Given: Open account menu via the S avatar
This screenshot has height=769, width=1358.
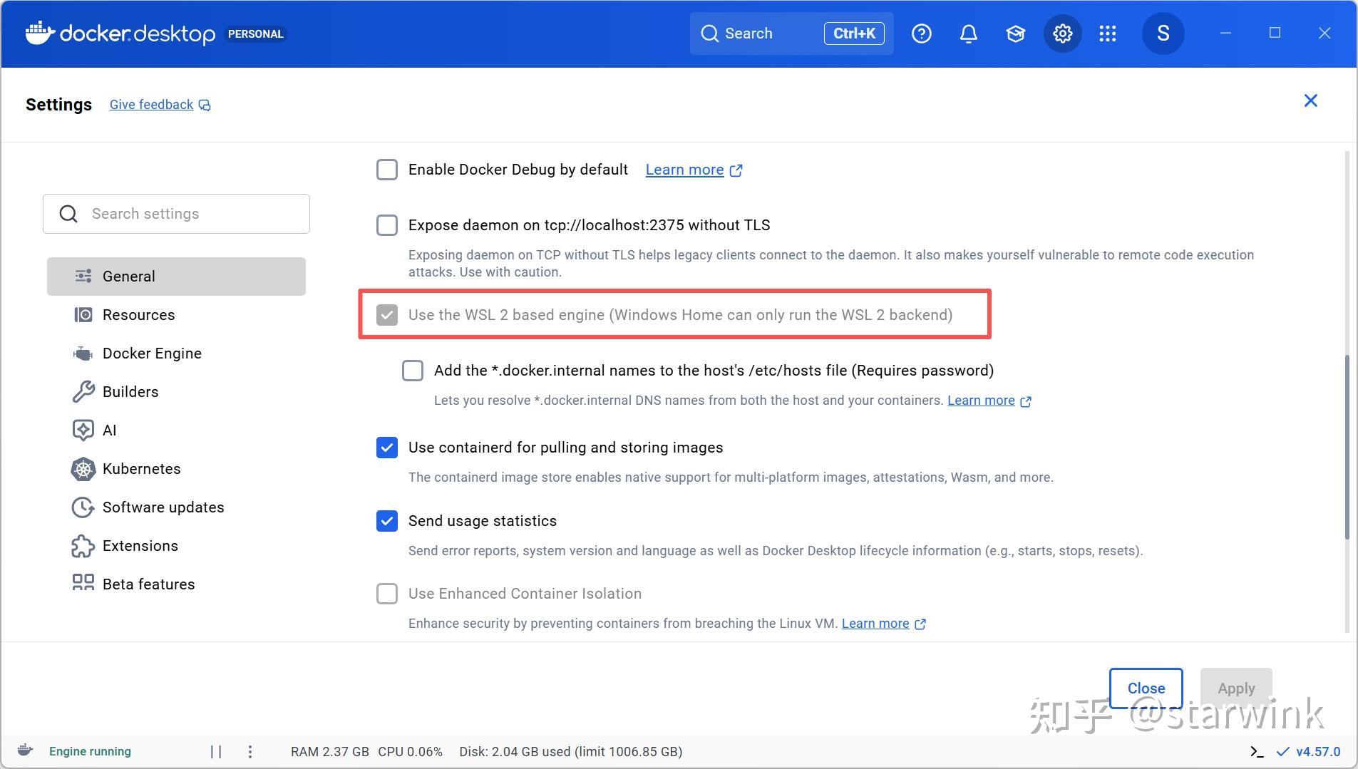Looking at the screenshot, I should pyautogui.click(x=1162, y=33).
